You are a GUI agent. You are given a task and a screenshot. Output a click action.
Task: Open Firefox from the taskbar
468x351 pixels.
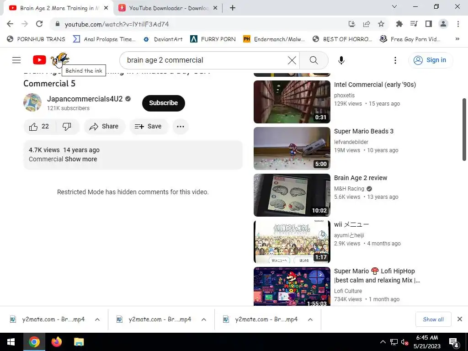56,342
